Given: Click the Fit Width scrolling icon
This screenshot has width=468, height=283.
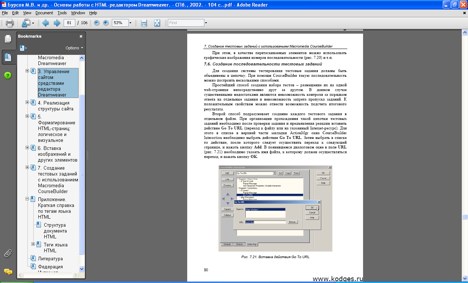Looking at the screenshot, I should point(144,23).
